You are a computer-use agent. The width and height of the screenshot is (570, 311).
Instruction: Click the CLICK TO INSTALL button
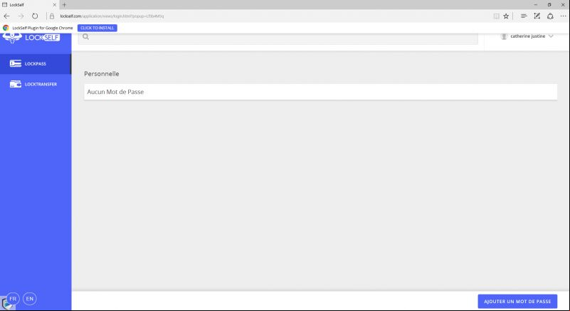(x=97, y=28)
